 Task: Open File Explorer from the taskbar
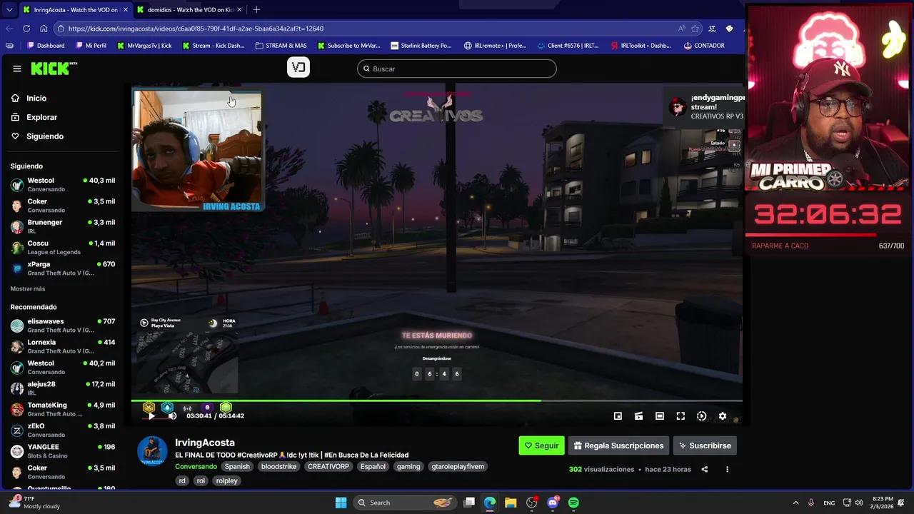coord(511,503)
